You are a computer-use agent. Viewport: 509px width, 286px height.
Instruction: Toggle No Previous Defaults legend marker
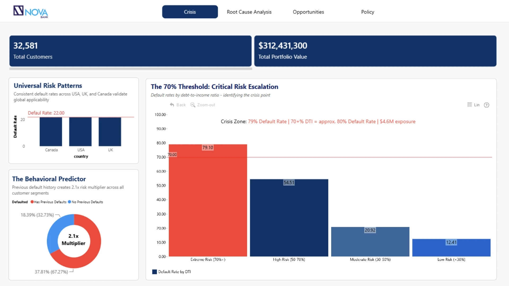click(69, 202)
